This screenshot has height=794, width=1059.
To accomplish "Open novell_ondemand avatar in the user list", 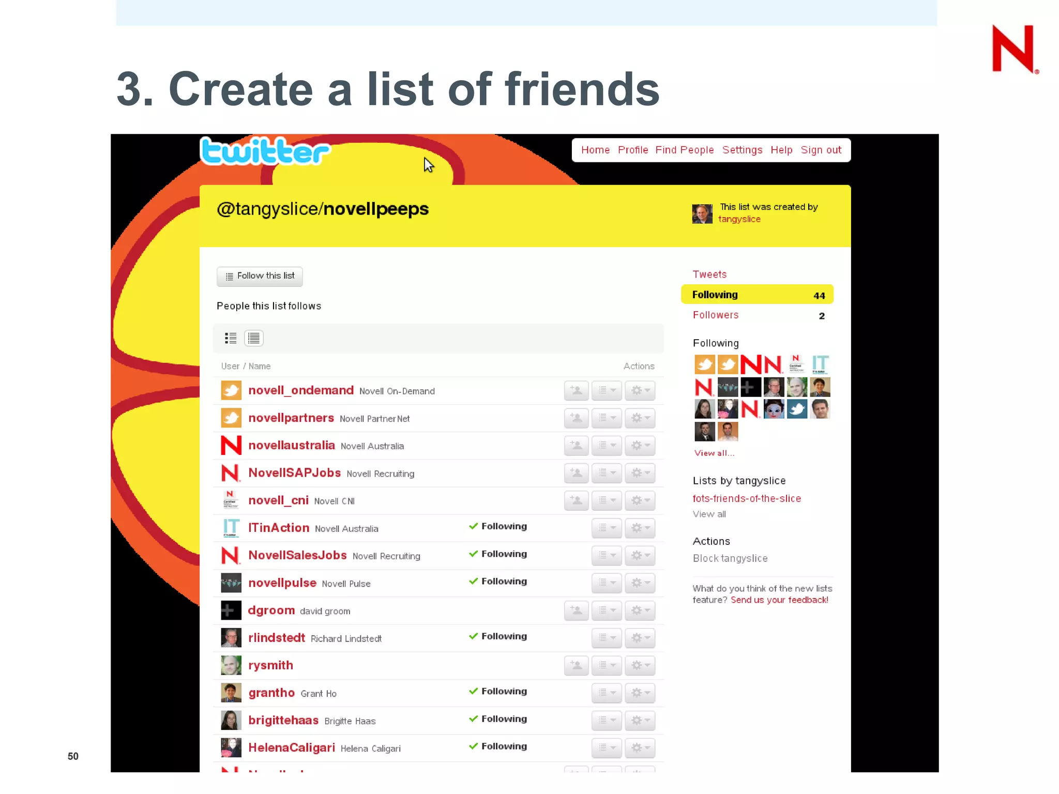I will point(231,390).
